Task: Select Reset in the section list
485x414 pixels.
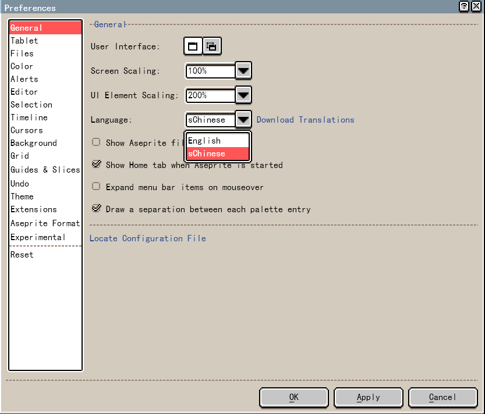Action: [x=45, y=255]
